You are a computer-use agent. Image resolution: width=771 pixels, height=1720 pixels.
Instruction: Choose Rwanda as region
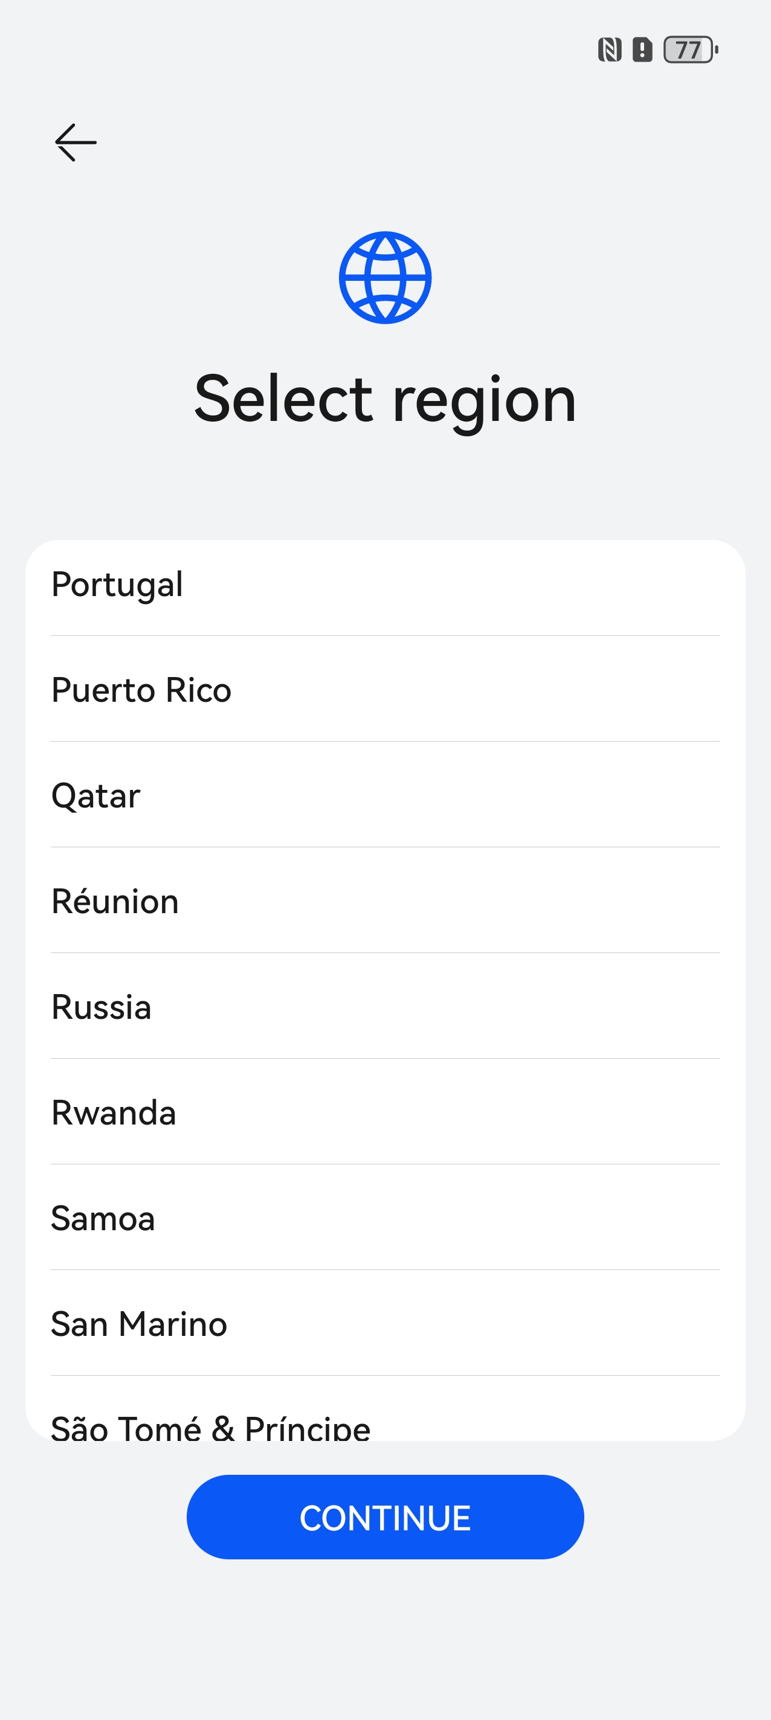114,1112
